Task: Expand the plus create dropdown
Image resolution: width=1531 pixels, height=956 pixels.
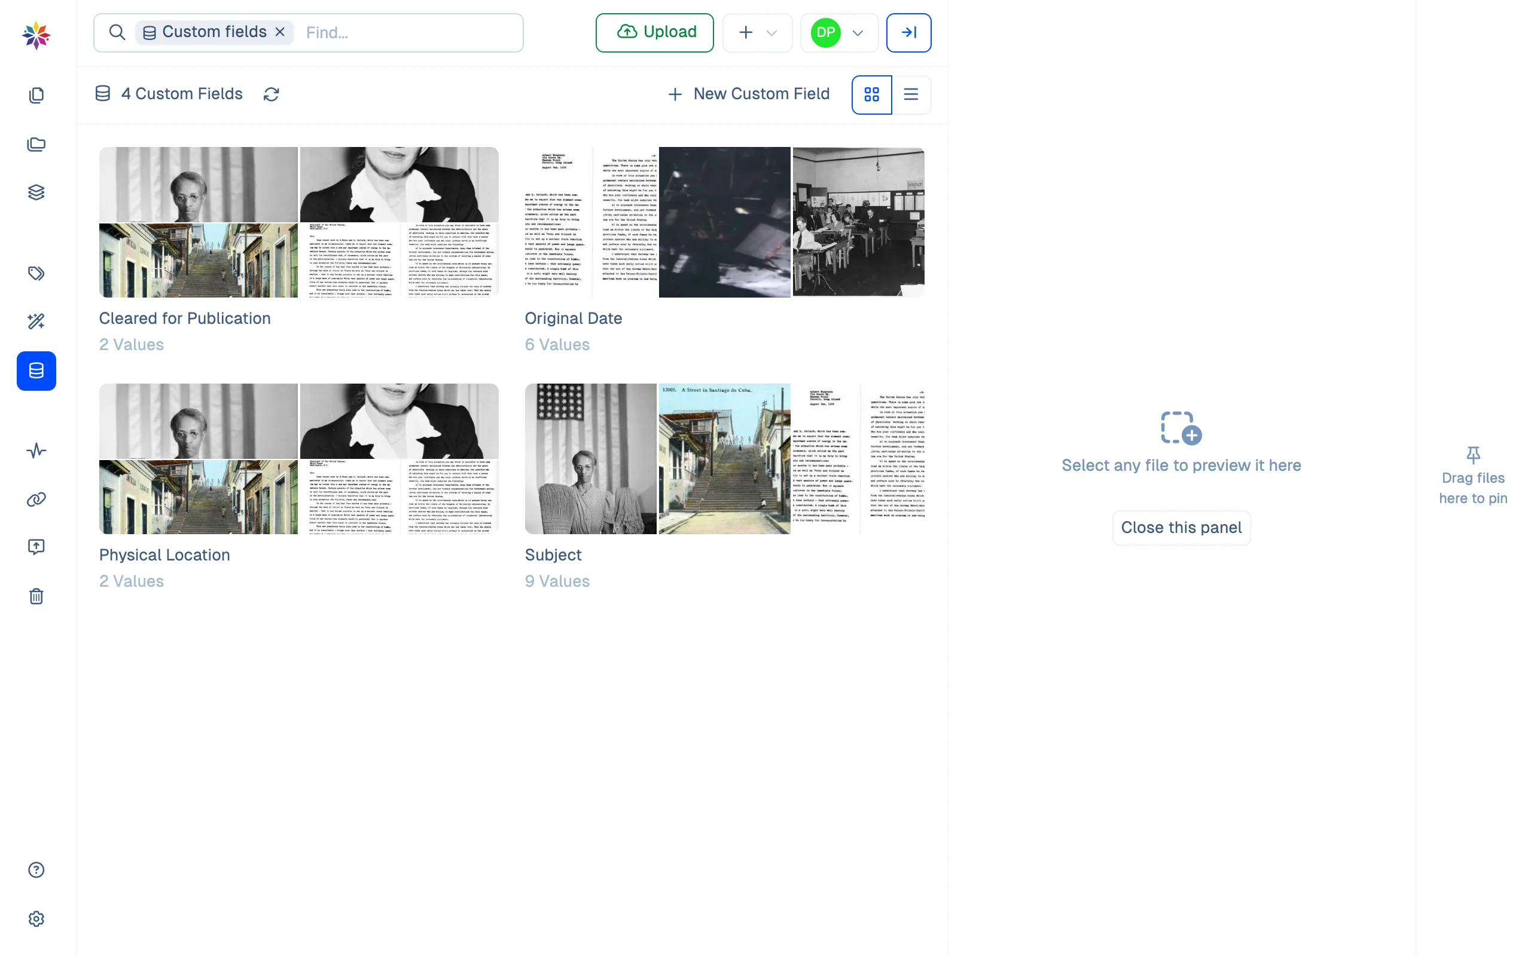Action: click(x=757, y=32)
